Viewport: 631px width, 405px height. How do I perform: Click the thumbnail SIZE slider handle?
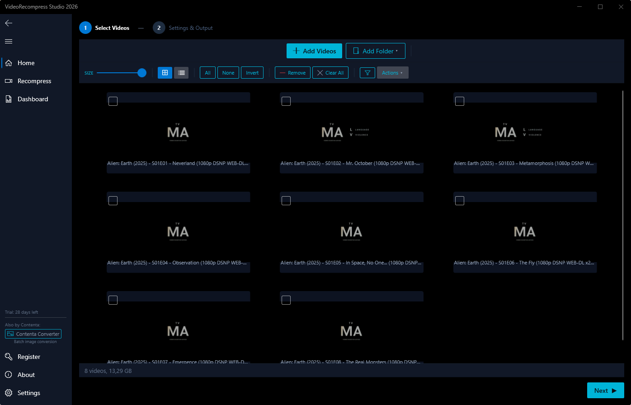coord(142,73)
